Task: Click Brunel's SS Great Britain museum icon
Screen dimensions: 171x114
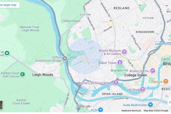Action: [116, 83]
